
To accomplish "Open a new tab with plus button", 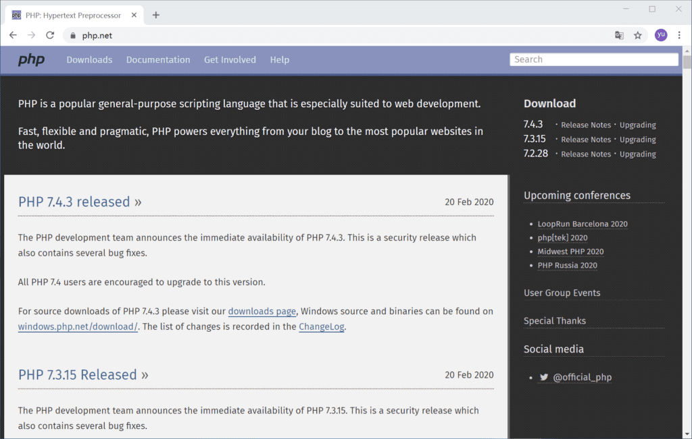I will coord(156,15).
